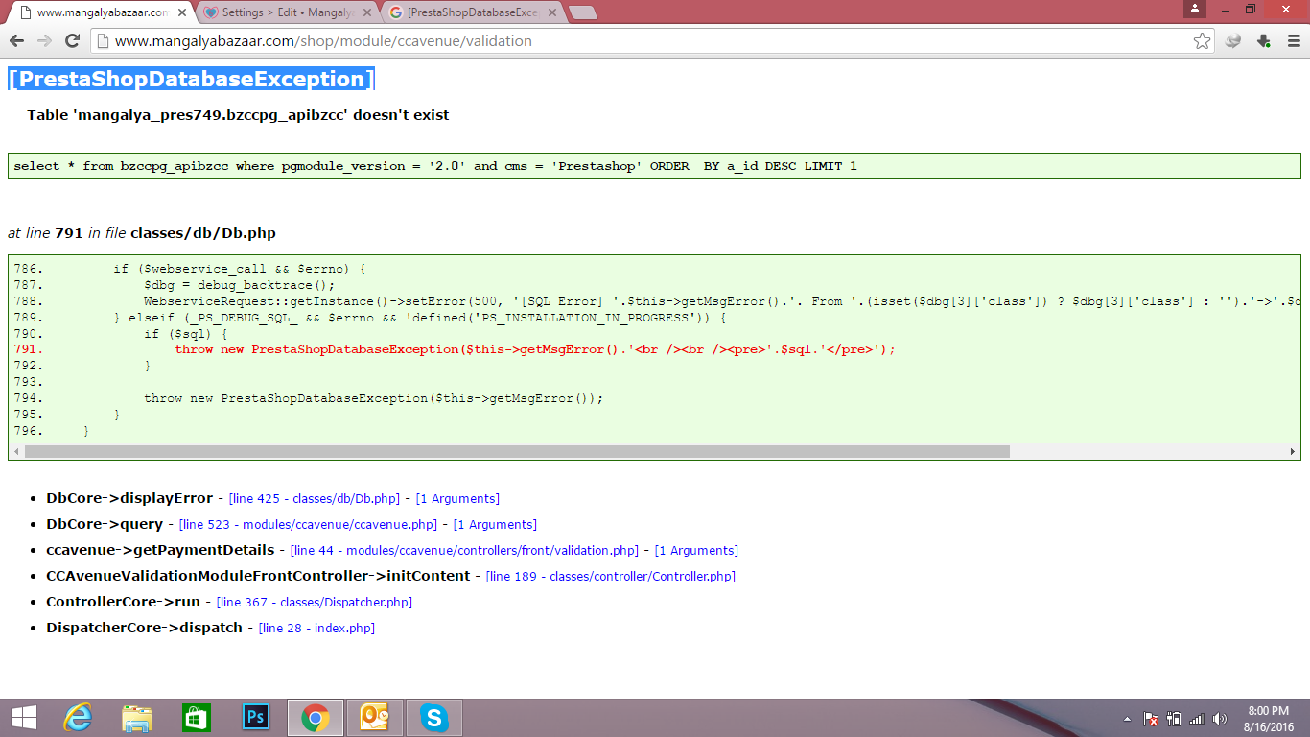Close the Settings > Edit tab
This screenshot has width=1310, height=737.
click(365, 13)
